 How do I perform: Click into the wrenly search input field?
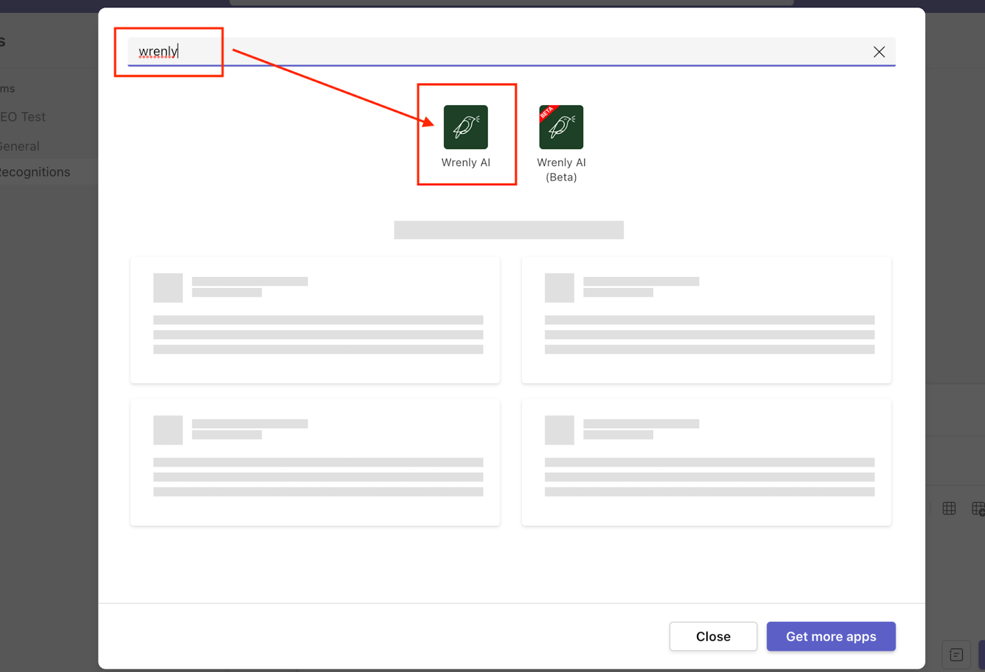pyautogui.click(x=511, y=52)
